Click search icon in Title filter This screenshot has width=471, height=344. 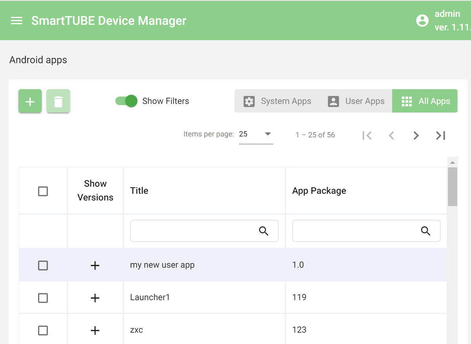click(264, 231)
